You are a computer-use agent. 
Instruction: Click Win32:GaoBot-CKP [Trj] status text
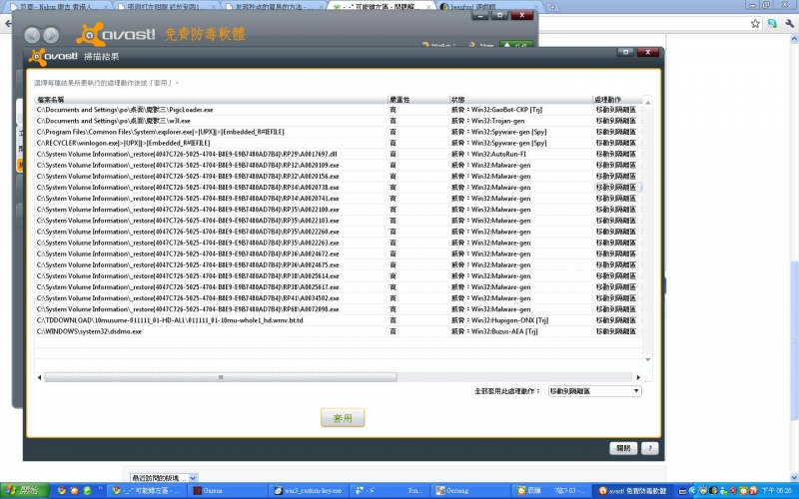(x=506, y=110)
